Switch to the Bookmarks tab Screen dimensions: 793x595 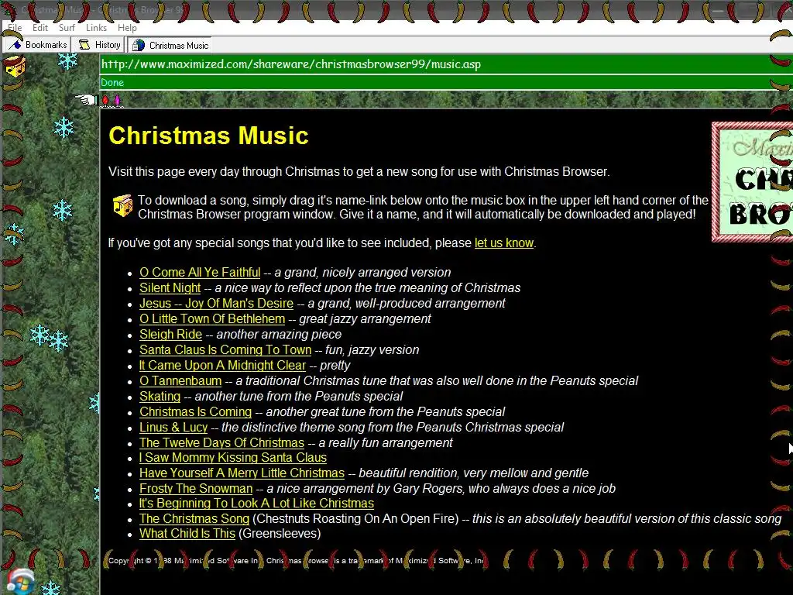pyautogui.click(x=37, y=45)
